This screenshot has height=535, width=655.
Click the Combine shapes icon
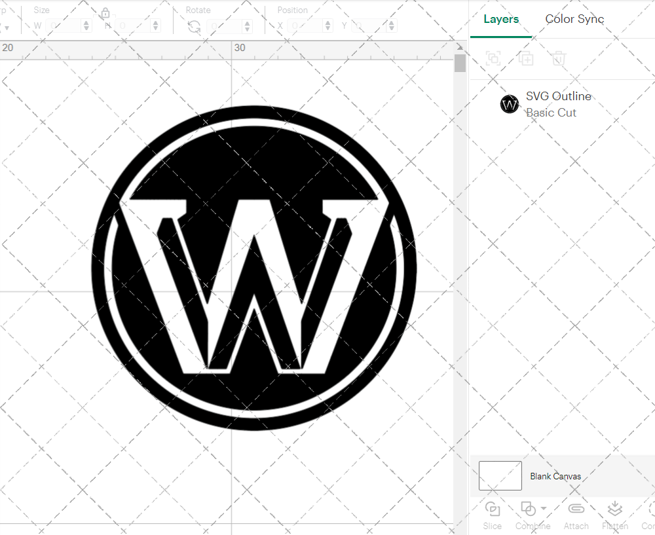coord(527,509)
